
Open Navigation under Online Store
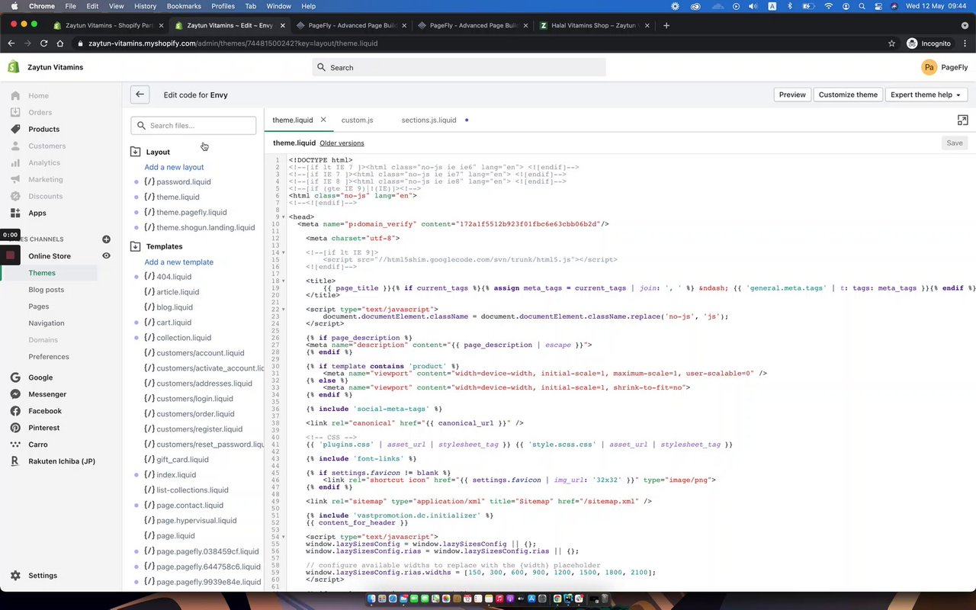click(x=47, y=323)
